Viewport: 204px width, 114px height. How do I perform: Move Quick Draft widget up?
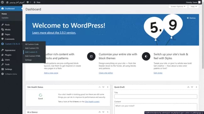(x=188, y=87)
